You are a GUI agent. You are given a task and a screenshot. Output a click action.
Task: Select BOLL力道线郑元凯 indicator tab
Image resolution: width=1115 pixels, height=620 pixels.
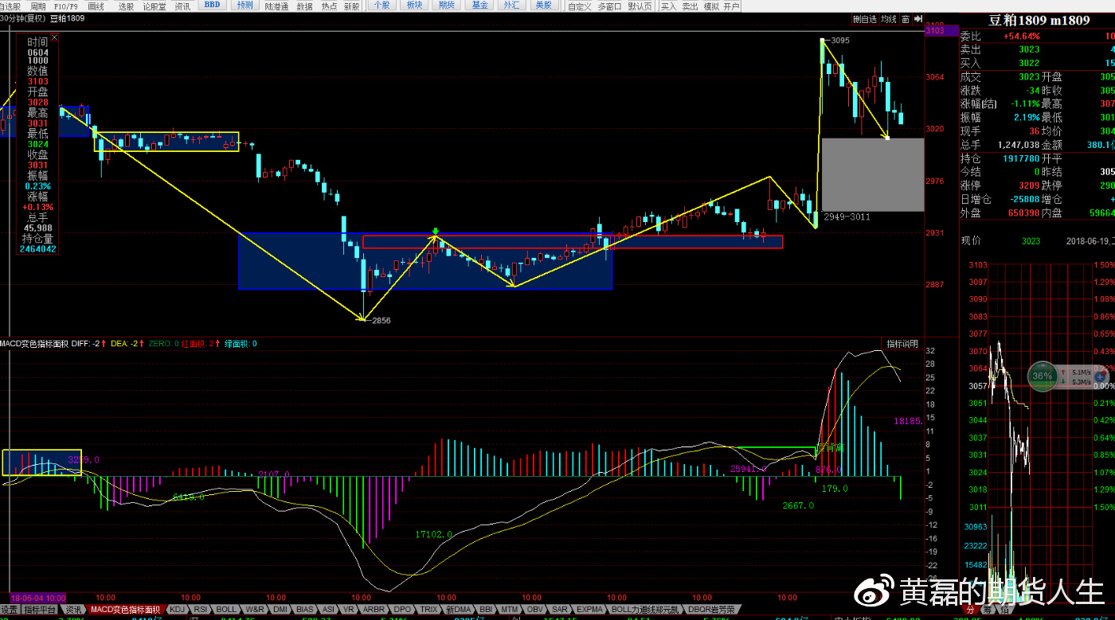coord(645,609)
